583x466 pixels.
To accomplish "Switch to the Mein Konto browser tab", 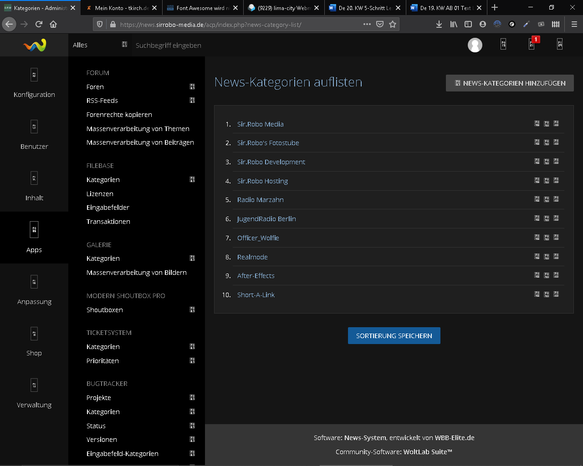I will point(122,8).
